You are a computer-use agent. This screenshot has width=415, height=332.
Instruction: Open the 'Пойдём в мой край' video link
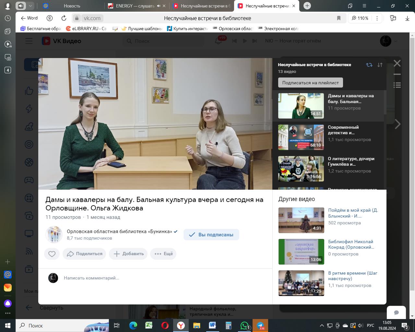coord(353,213)
